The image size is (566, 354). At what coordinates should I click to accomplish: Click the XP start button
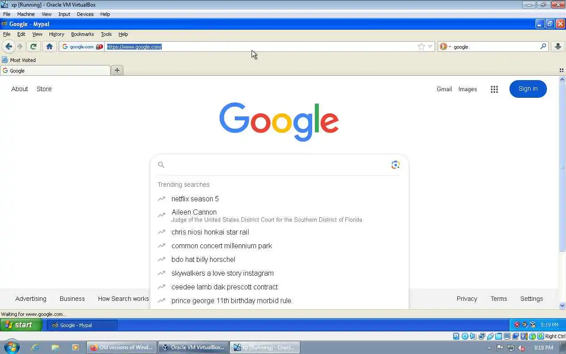[21, 325]
